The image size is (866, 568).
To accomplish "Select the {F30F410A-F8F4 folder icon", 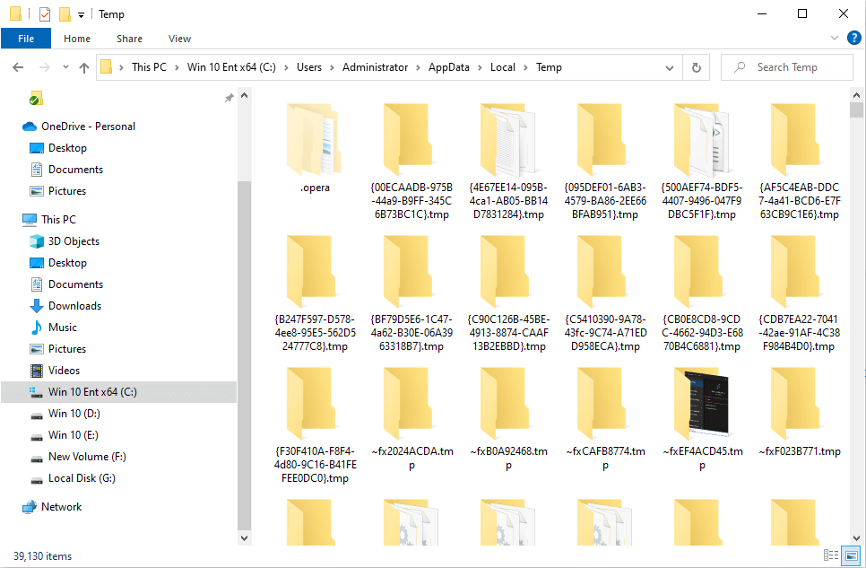I will 311,405.
